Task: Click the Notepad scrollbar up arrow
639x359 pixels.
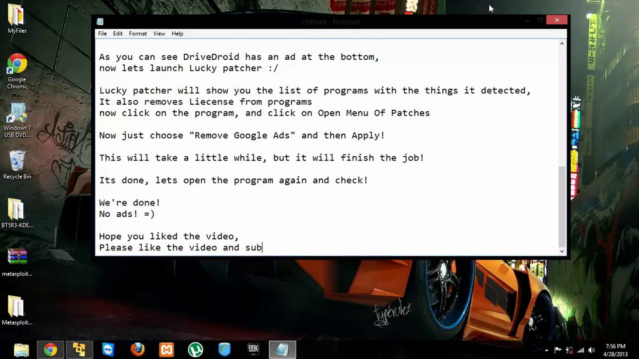Action: [x=562, y=44]
